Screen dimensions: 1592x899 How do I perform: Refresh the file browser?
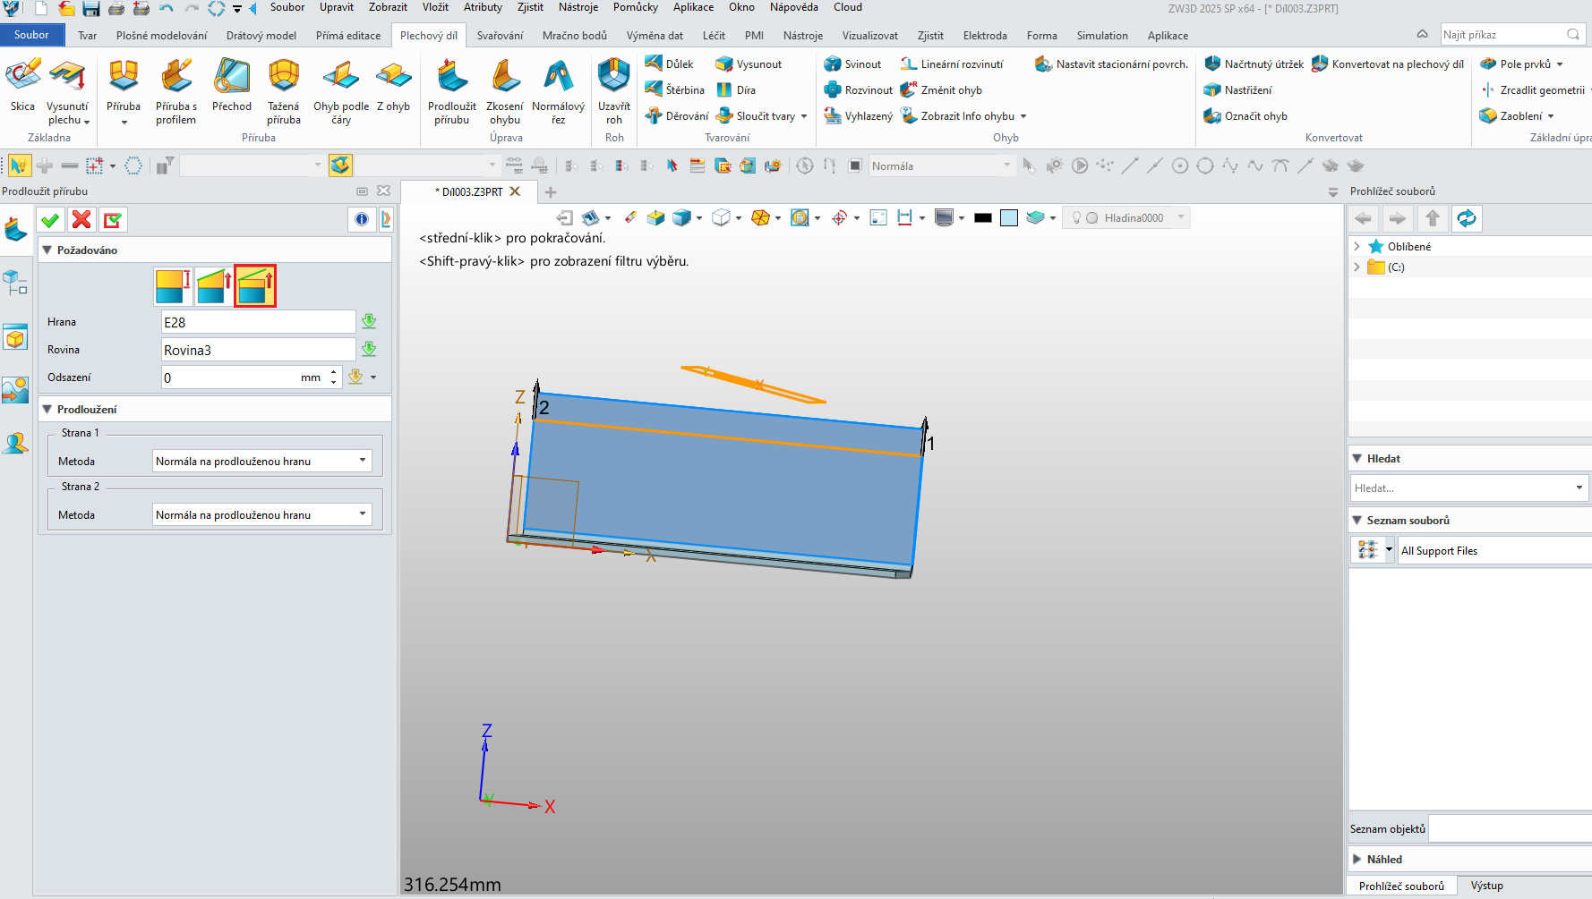(1466, 218)
